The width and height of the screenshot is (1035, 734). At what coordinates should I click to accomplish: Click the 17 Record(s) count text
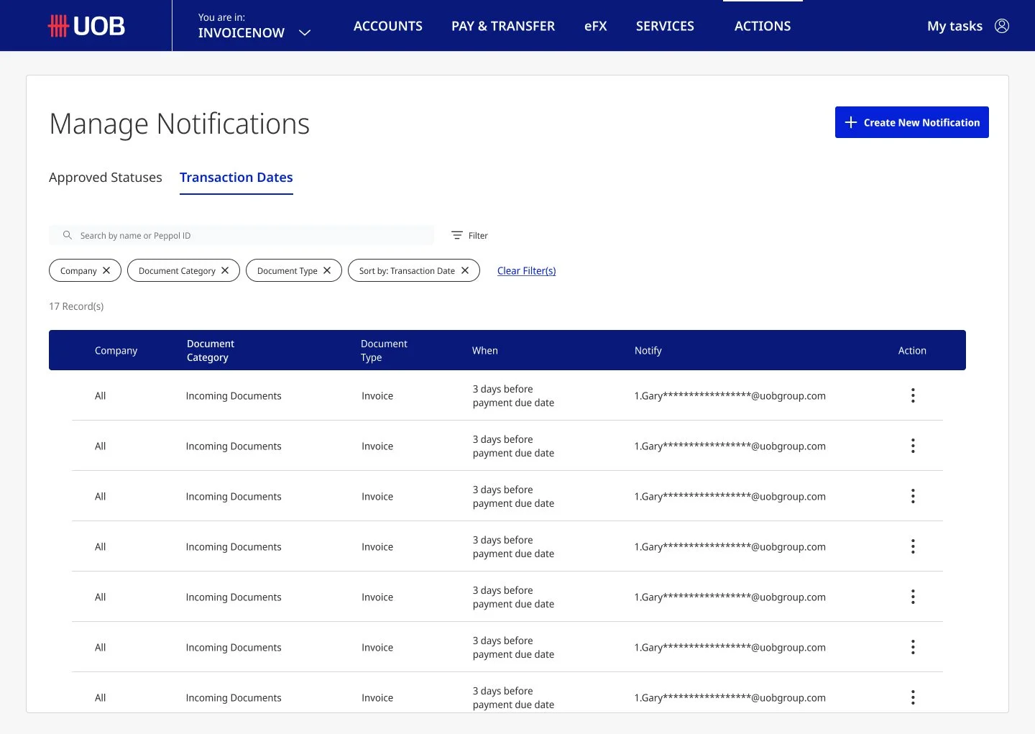coord(76,306)
